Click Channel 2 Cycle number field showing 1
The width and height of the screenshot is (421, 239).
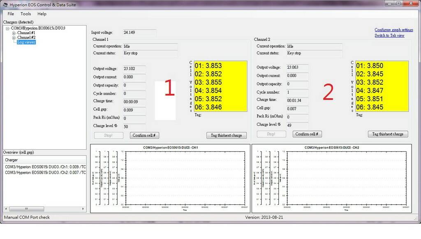click(297, 93)
